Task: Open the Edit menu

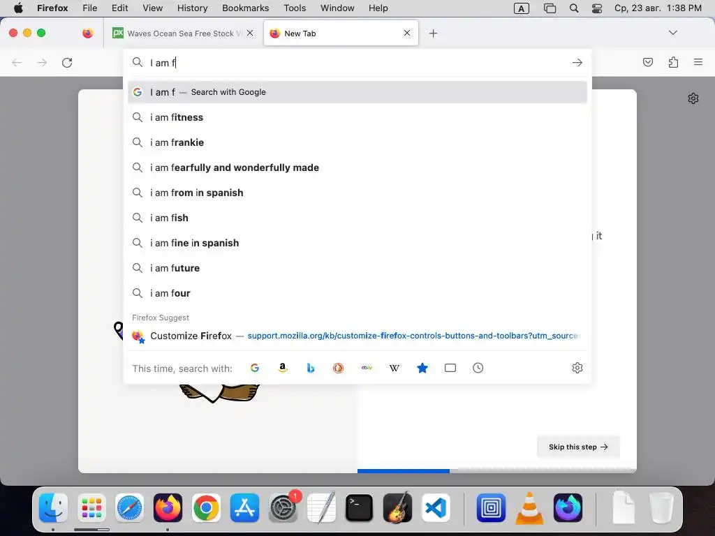Action: tap(119, 8)
